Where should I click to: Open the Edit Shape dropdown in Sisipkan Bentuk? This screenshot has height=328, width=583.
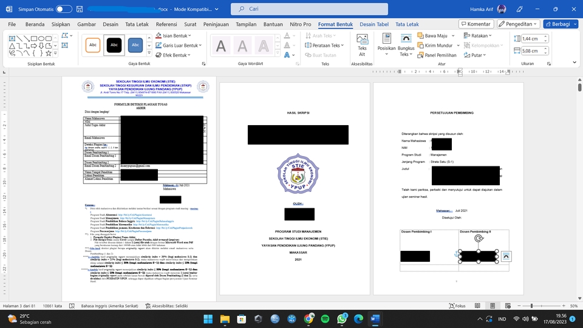[x=67, y=36]
